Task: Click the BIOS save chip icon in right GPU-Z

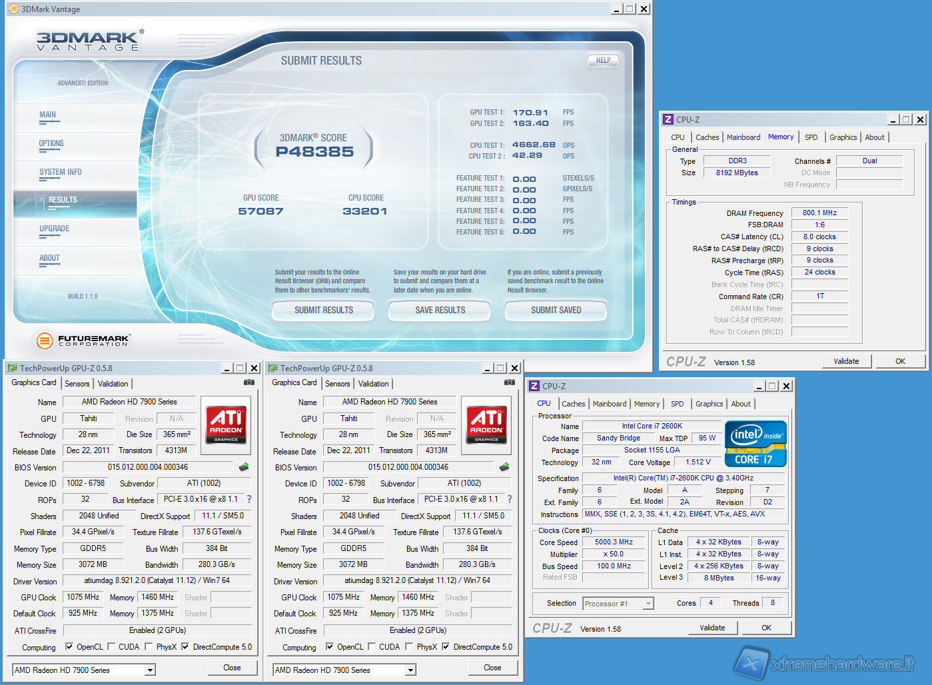Action: (x=504, y=467)
